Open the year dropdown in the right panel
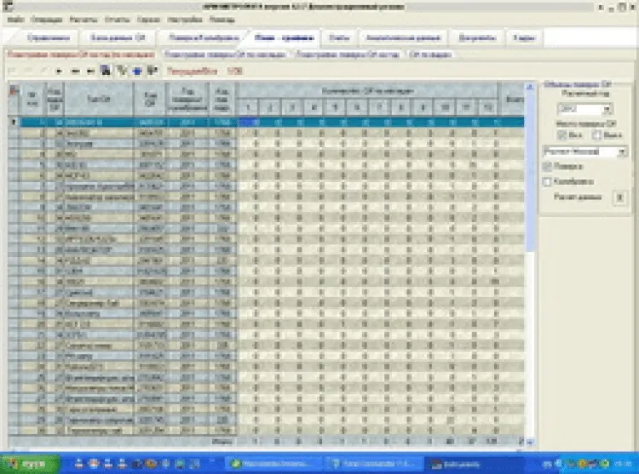This screenshot has height=474, width=639. click(x=607, y=109)
